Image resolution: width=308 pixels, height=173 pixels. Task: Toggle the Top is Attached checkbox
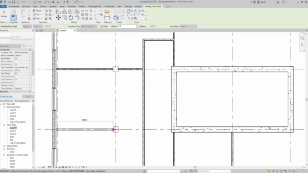pyautogui.click(x=16, y=76)
